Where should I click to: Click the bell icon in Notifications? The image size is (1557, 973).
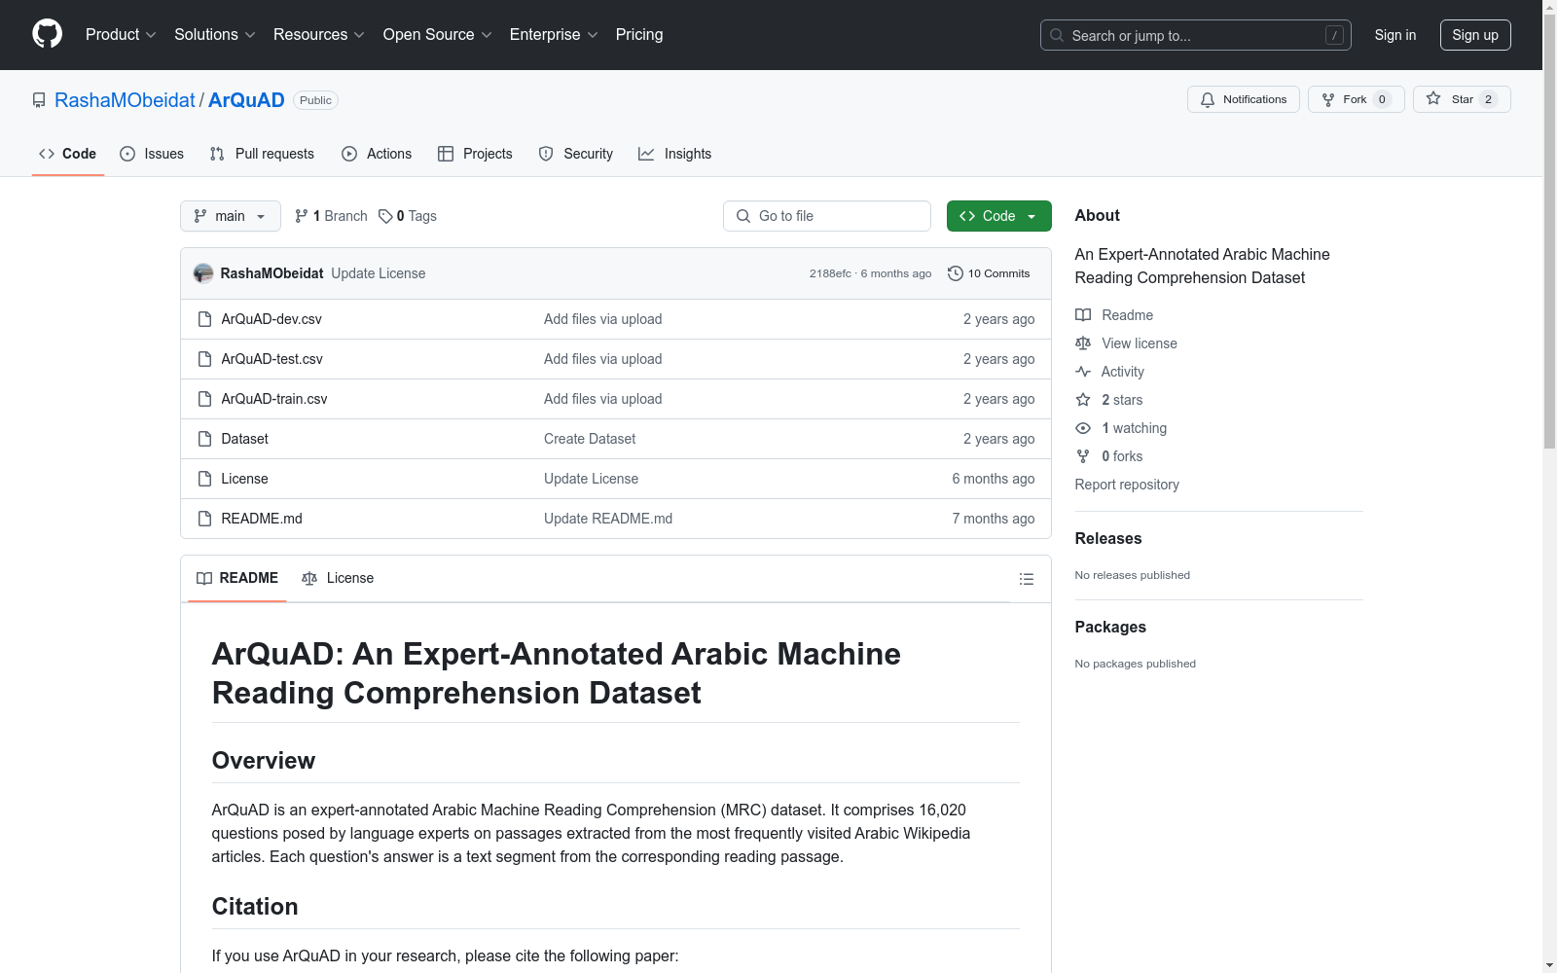pos(1208,99)
